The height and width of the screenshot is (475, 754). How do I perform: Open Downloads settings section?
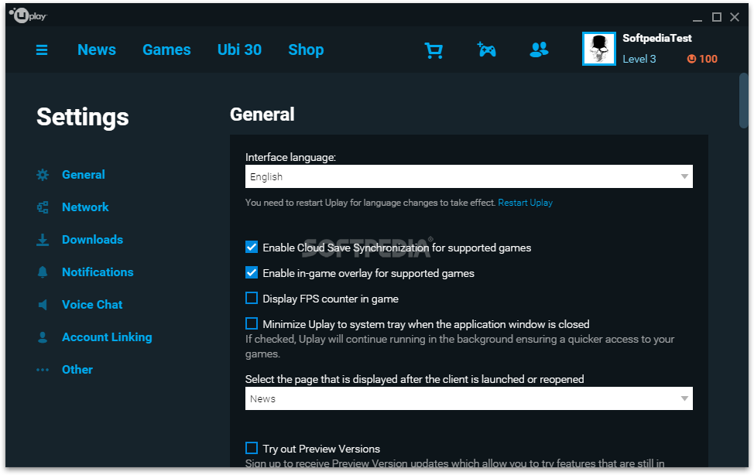(x=92, y=239)
